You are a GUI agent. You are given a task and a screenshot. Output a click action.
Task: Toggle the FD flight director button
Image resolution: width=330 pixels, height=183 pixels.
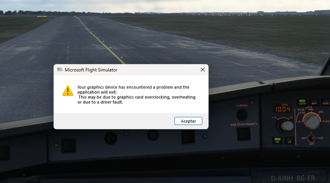click(x=277, y=141)
